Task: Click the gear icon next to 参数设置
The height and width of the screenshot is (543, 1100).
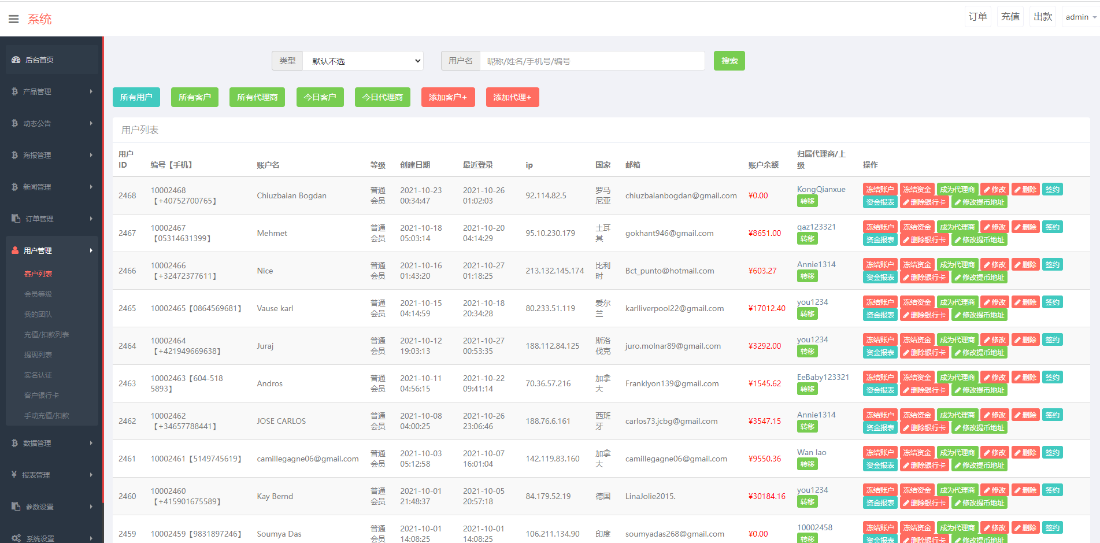Action: (x=14, y=507)
